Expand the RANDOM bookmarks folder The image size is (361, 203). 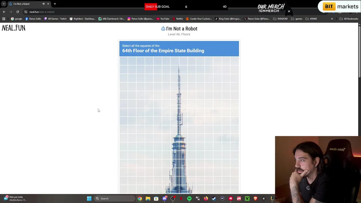click(x=280, y=19)
